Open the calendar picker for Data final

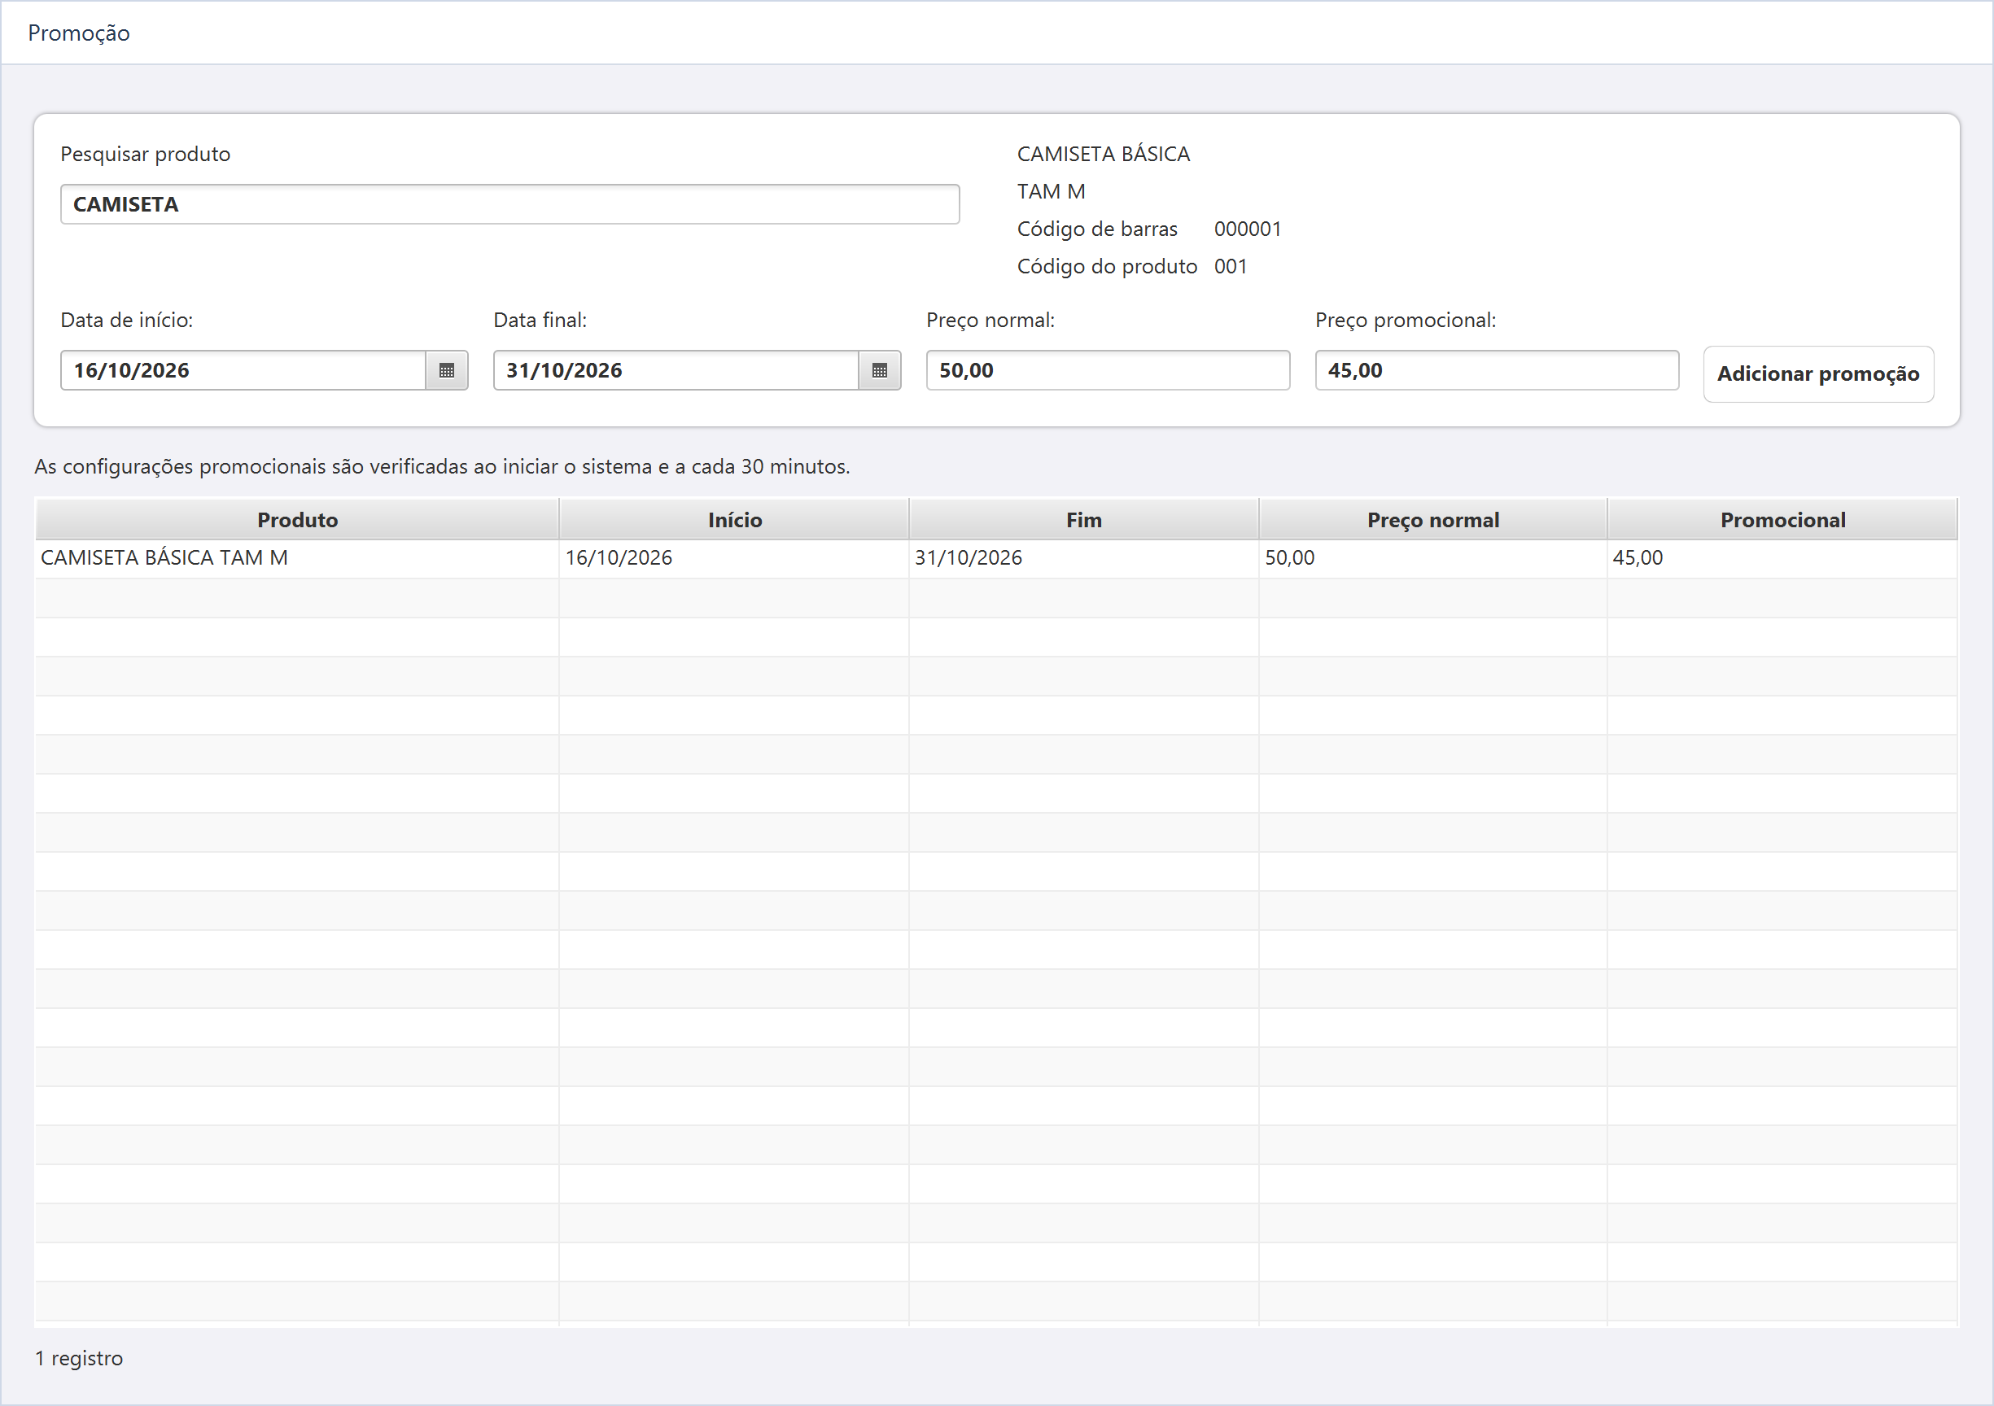pos(879,371)
